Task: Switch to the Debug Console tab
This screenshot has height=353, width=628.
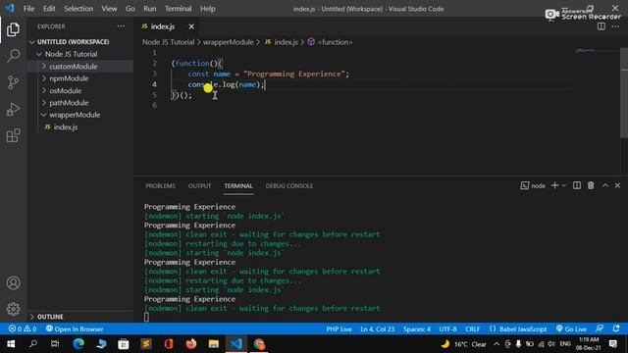Action: [x=289, y=185]
